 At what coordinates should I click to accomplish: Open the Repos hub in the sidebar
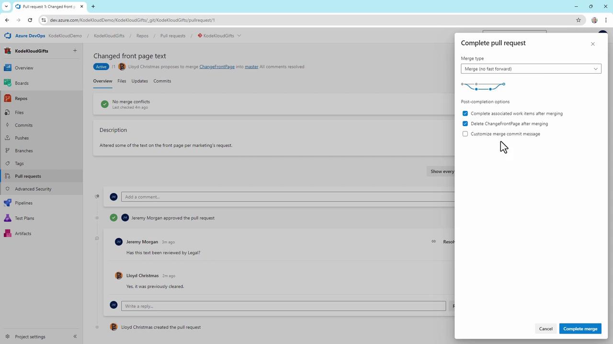click(x=21, y=98)
